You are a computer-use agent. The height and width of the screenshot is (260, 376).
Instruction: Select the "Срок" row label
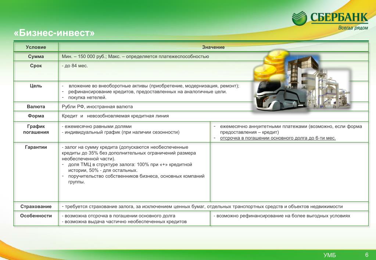click(36, 66)
